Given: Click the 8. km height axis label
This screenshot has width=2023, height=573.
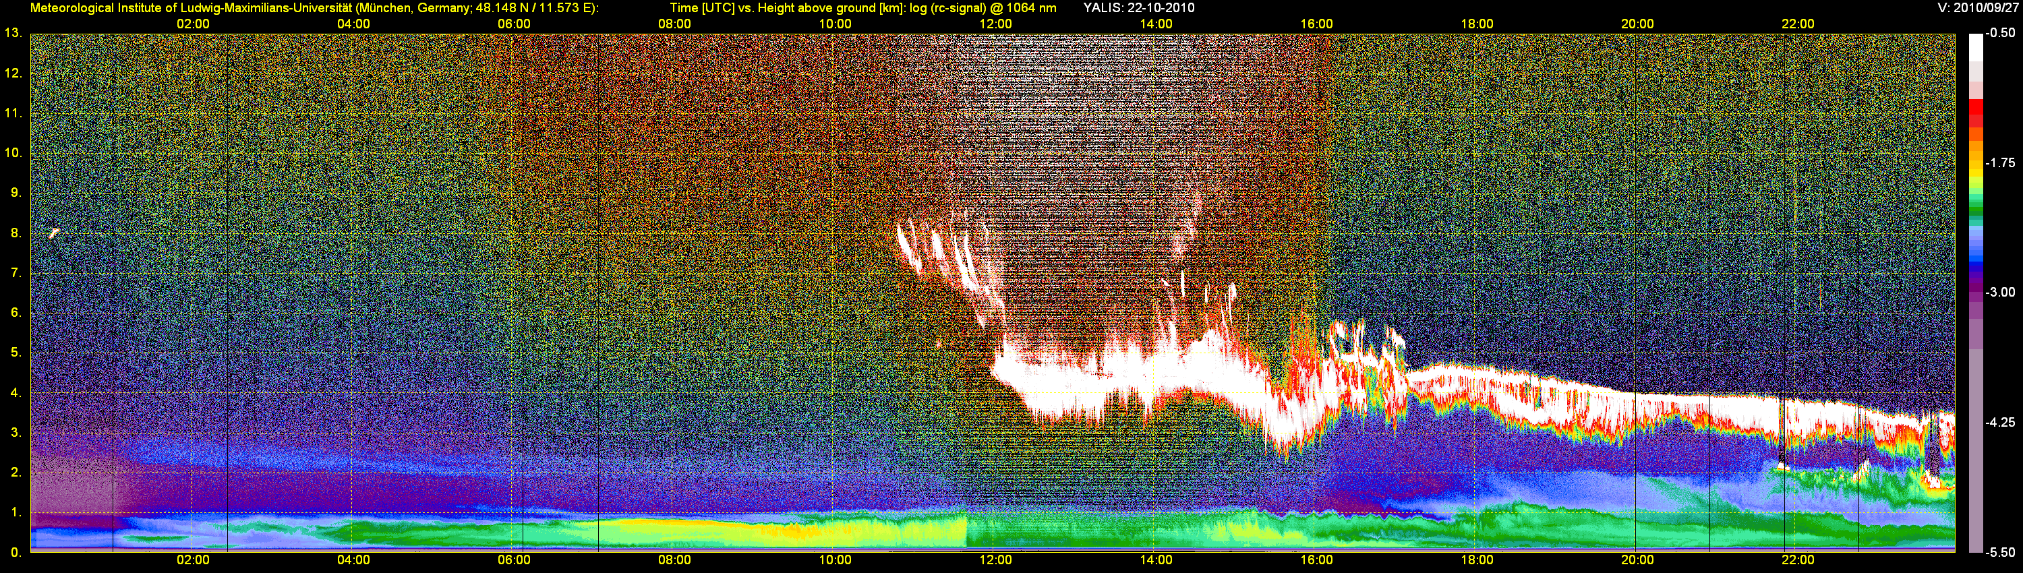Looking at the screenshot, I should tap(16, 233).
